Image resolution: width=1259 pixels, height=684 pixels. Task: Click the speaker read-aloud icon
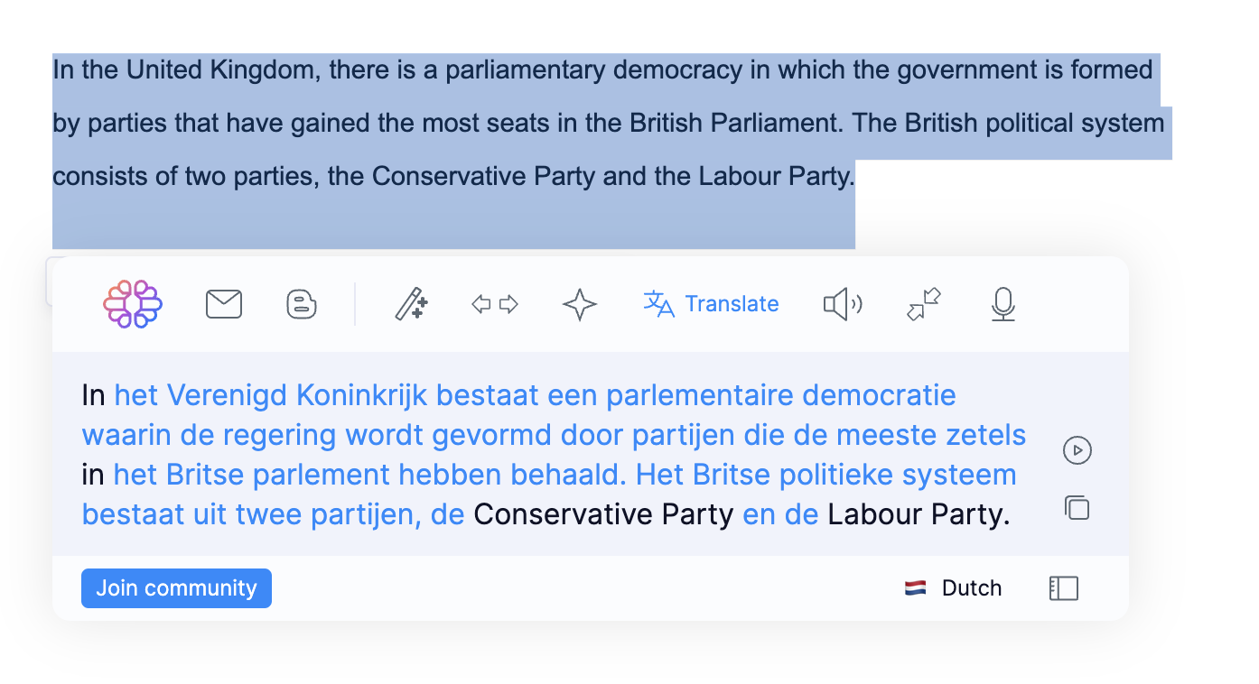coord(842,305)
